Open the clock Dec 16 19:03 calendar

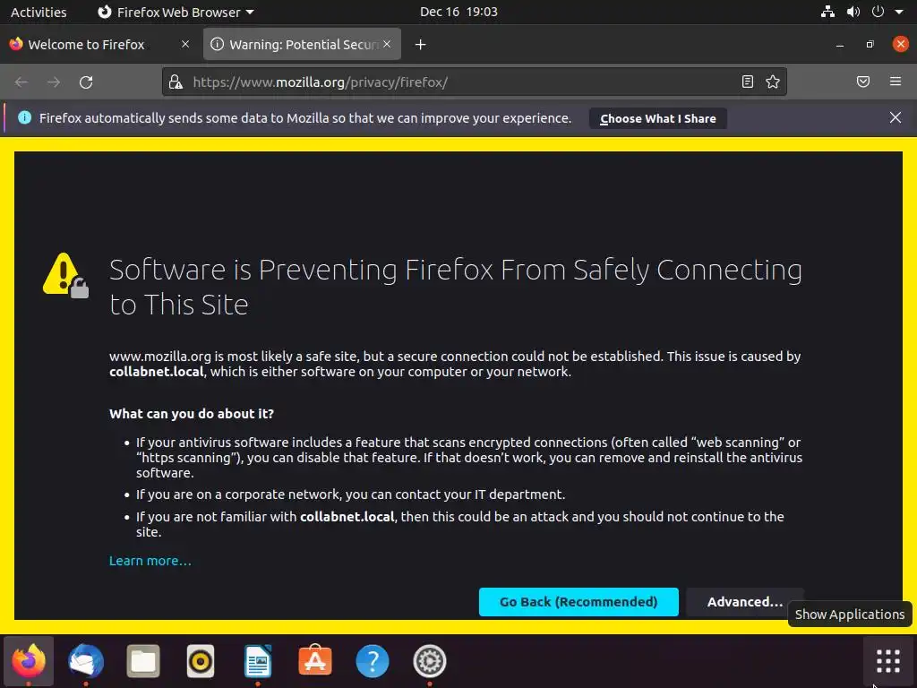(x=458, y=12)
